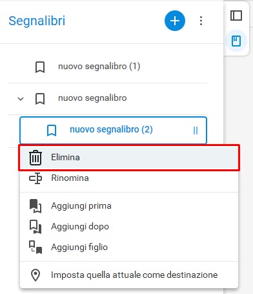Click the location pin destination icon
Screen dimensions: 253x294
[35, 275]
